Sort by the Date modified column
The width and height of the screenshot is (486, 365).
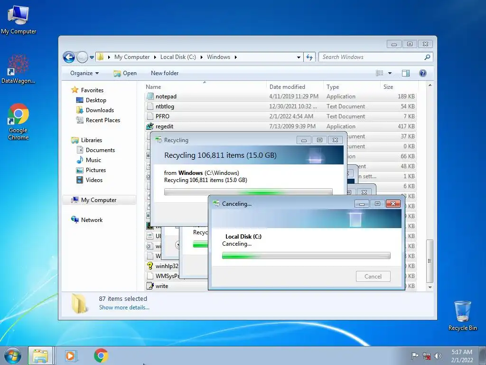click(295, 87)
